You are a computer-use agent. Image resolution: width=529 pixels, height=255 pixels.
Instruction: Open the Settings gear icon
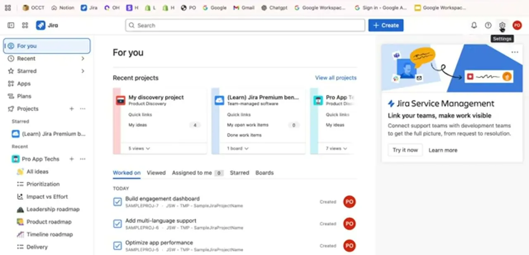click(502, 25)
